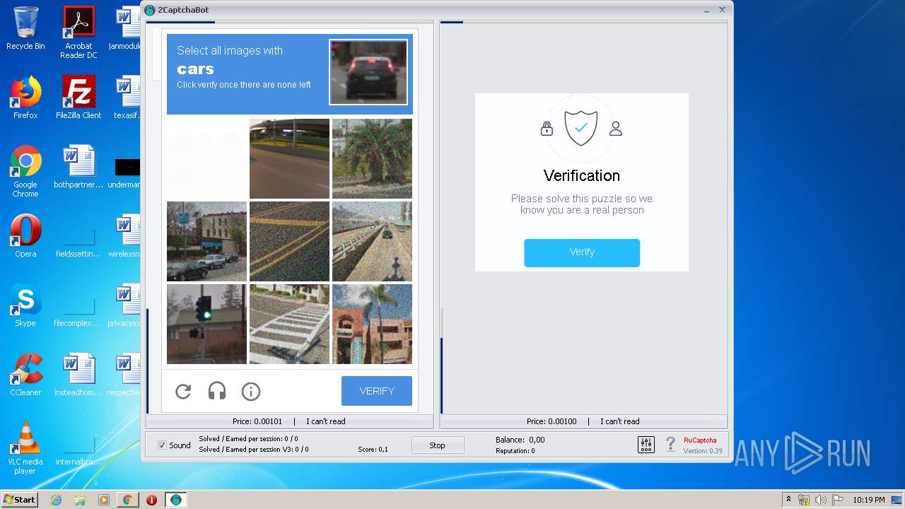
Task: Select the blank faded top-left tile
Action: (x=206, y=158)
